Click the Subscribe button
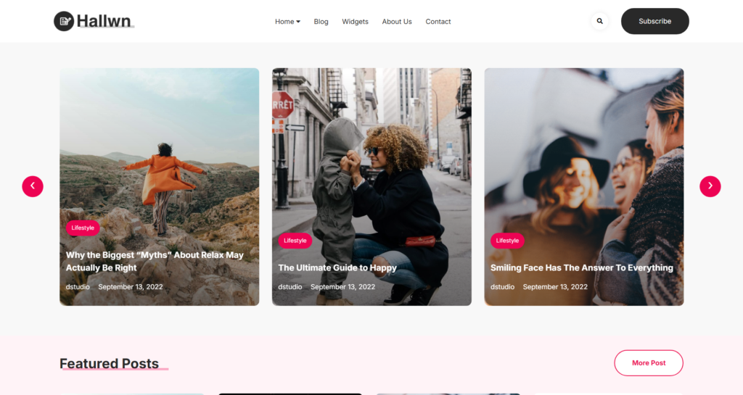 coord(655,21)
